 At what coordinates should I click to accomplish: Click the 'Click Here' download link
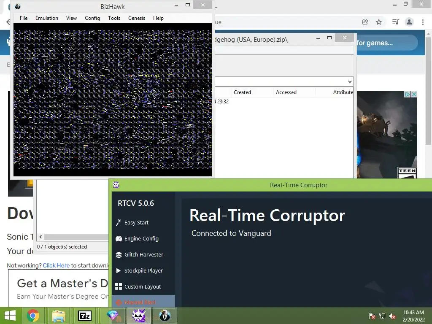coord(56,265)
